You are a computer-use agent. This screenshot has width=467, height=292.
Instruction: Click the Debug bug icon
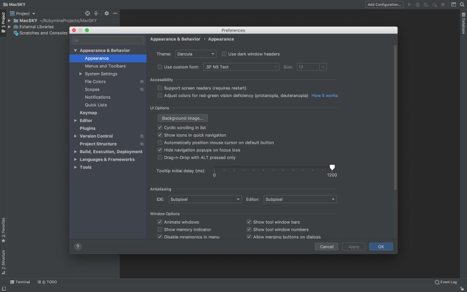[417, 5]
